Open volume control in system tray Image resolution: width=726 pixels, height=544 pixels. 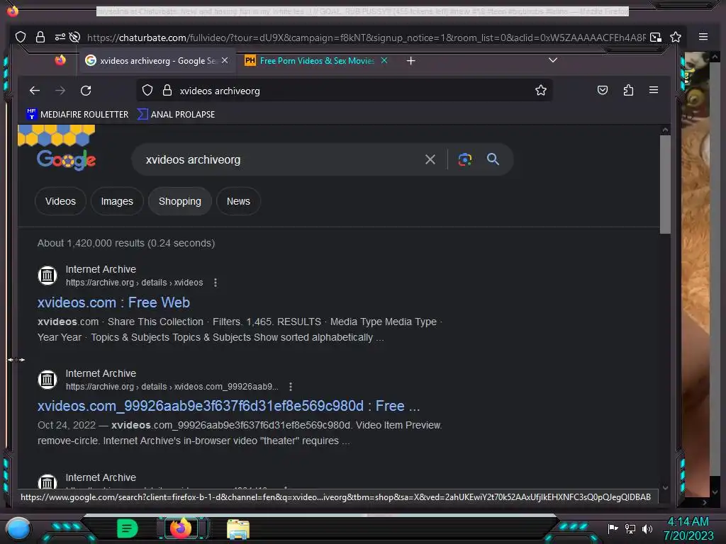[647, 528]
